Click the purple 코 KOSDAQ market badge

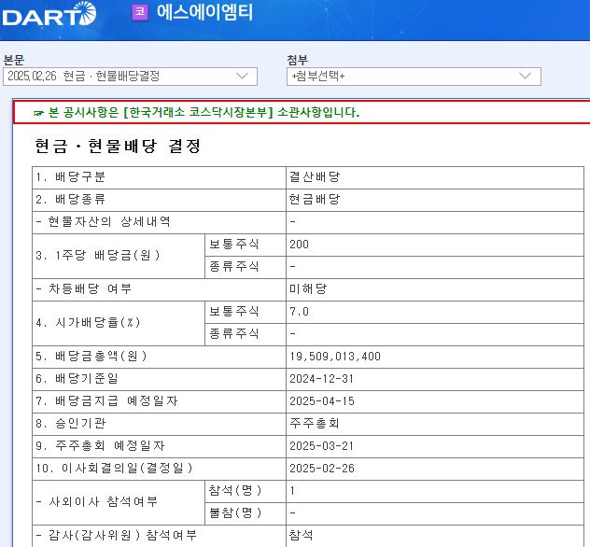(140, 11)
